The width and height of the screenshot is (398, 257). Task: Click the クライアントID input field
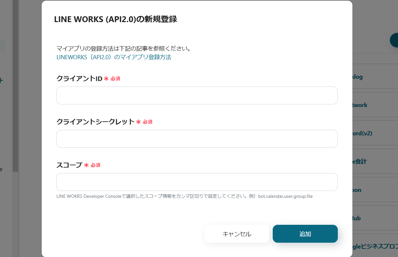coord(197,95)
